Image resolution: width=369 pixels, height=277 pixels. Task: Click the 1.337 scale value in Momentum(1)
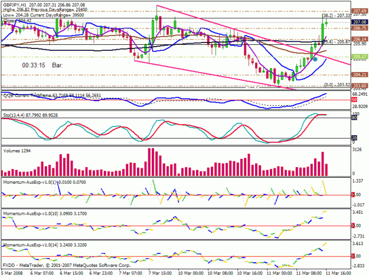(x=358, y=181)
